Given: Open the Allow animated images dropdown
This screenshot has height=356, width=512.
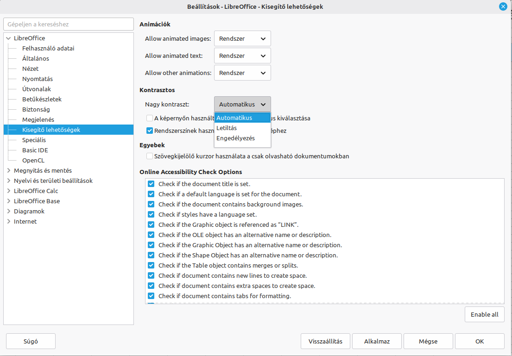Looking at the screenshot, I should point(242,39).
